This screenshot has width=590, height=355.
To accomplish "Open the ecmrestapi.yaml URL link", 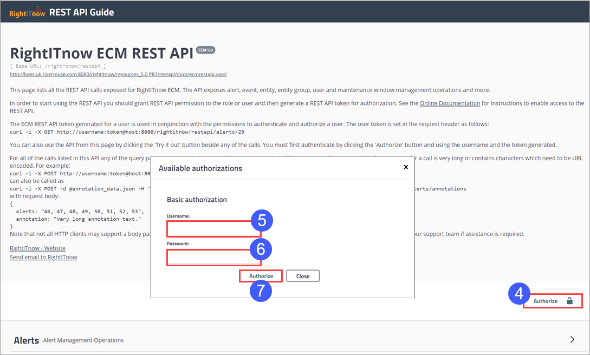I will coord(118,74).
